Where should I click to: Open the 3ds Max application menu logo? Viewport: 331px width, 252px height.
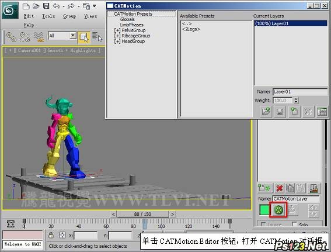11,11
